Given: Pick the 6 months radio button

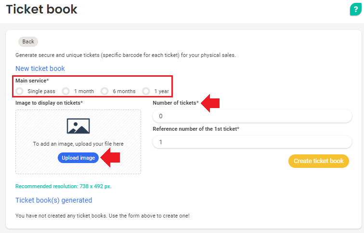Looking at the screenshot, I should (x=104, y=91).
